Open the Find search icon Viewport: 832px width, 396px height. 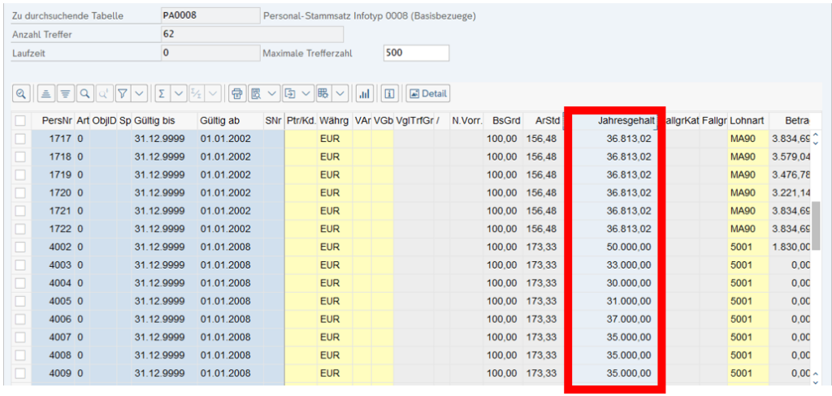coord(84,94)
